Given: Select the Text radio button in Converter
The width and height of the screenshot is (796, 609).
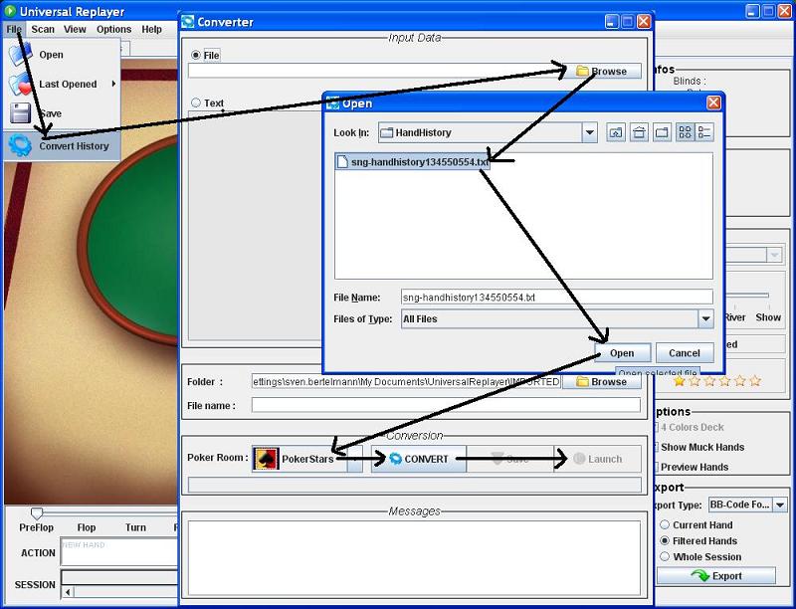Looking at the screenshot, I should [195, 103].
